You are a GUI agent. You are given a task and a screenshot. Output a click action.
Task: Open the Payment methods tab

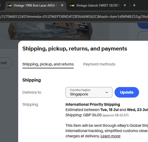[99, 64]
